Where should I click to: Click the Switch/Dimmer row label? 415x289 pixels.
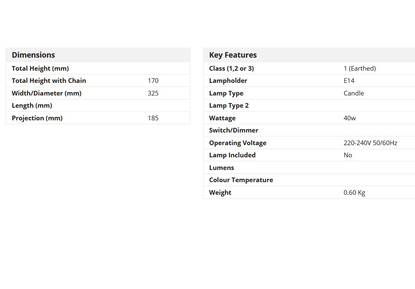pos(234,130)
